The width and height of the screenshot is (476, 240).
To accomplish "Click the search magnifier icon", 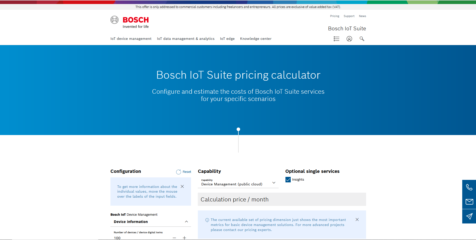I will (362, 39).
